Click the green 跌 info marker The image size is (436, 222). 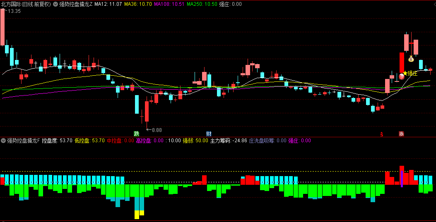tap(136, 134)
